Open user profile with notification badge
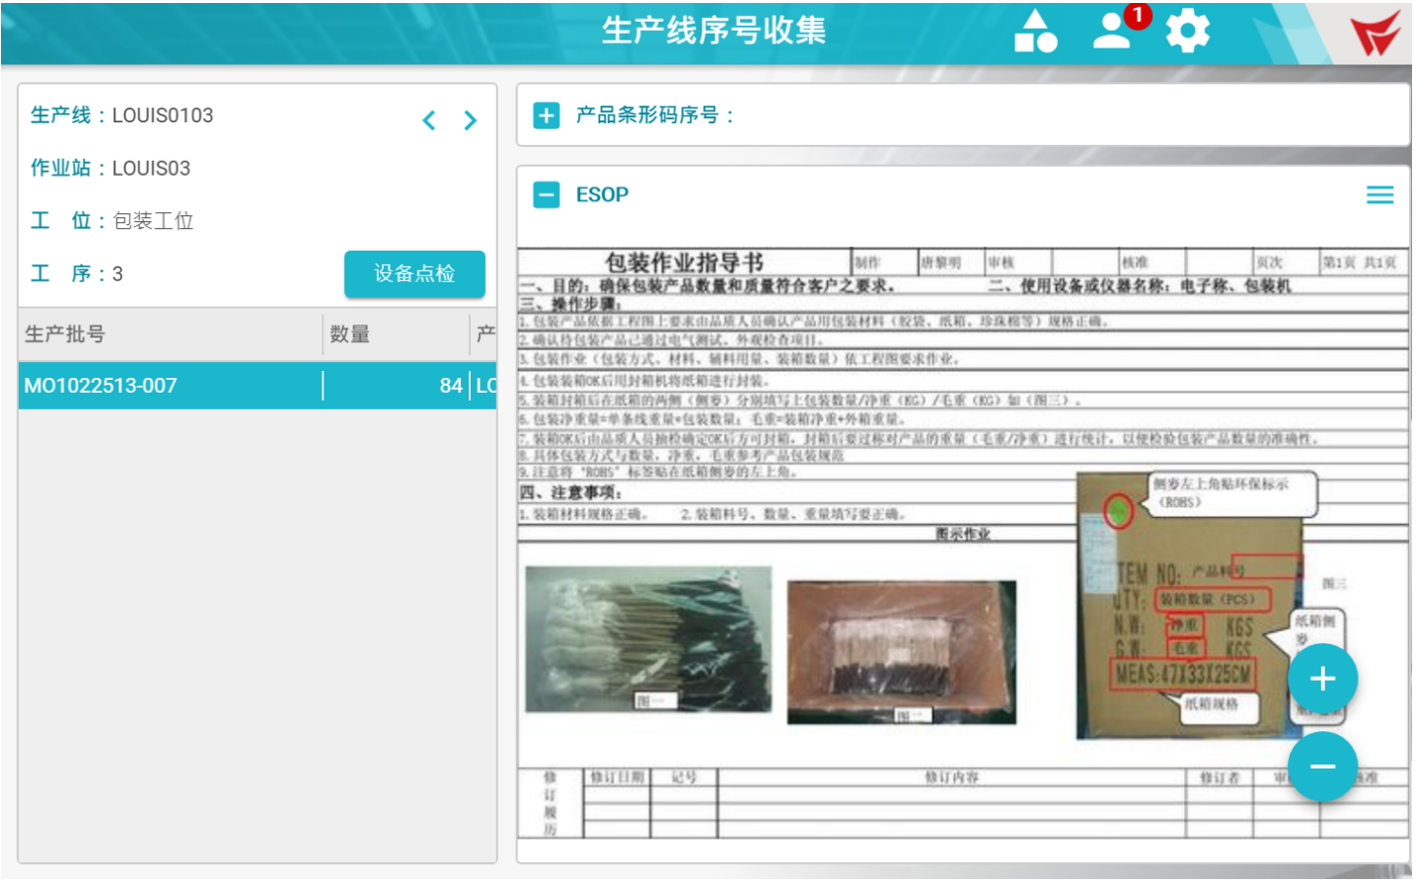1418x886 pixels. 1113,31
